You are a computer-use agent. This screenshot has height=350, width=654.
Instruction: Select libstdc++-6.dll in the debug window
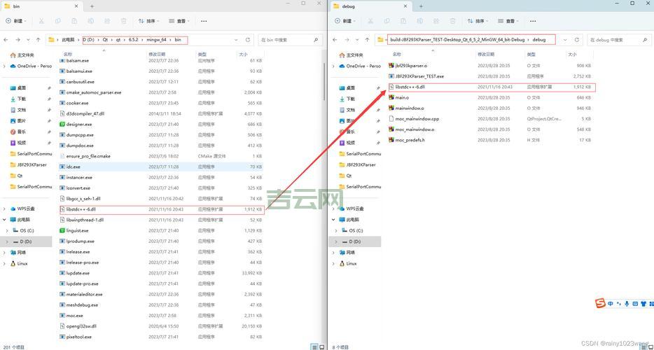(492, 87)
